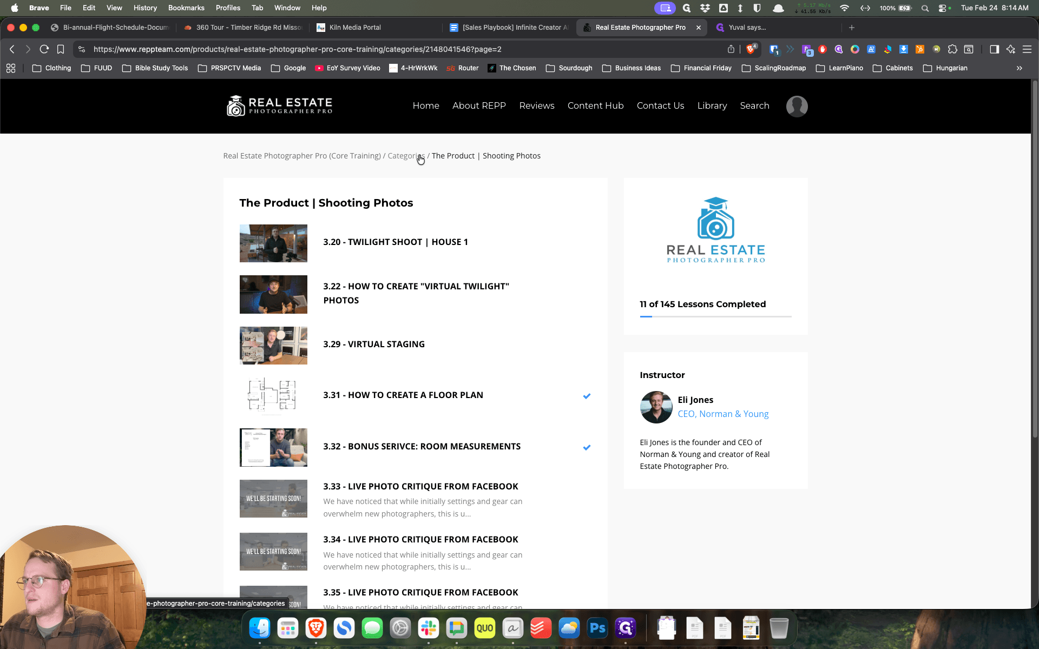Screen dimensions: 1039x649
Task: Open a new browser tab
Action: [x=852, y=28]
